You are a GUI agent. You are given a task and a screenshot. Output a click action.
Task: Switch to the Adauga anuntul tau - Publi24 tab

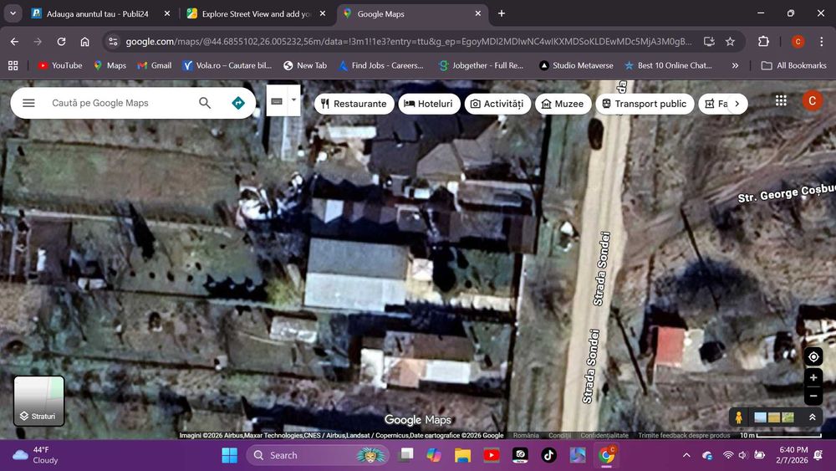98,14
